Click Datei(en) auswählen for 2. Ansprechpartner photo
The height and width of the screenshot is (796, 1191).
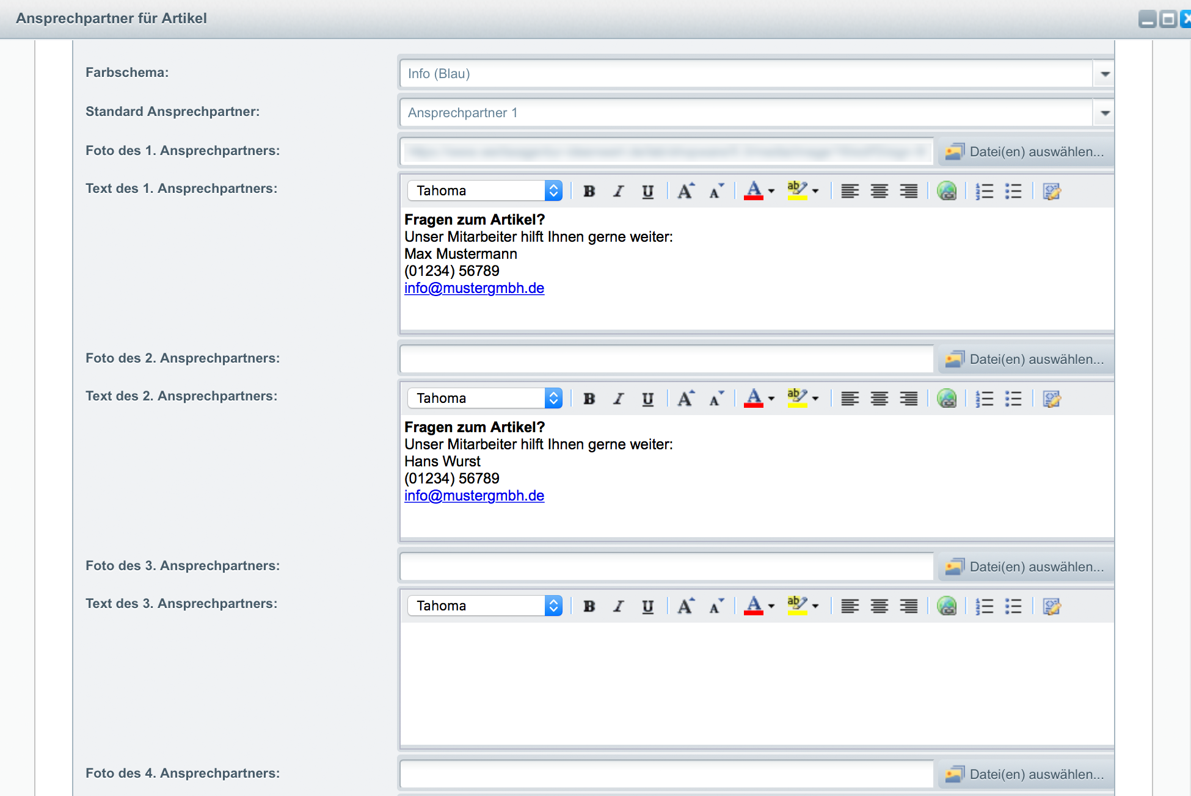(x=1026, y=359)
